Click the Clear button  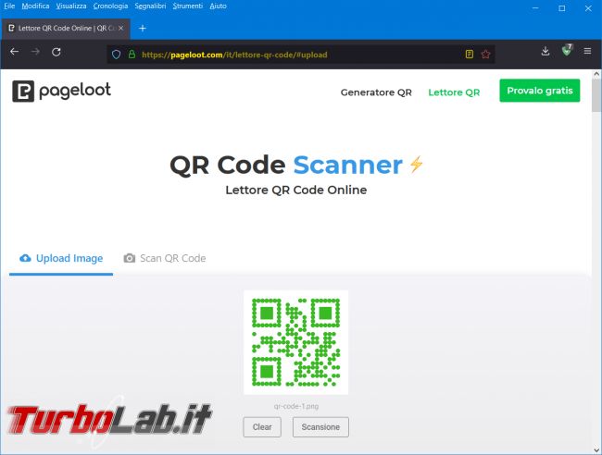[x=262, y=427]
